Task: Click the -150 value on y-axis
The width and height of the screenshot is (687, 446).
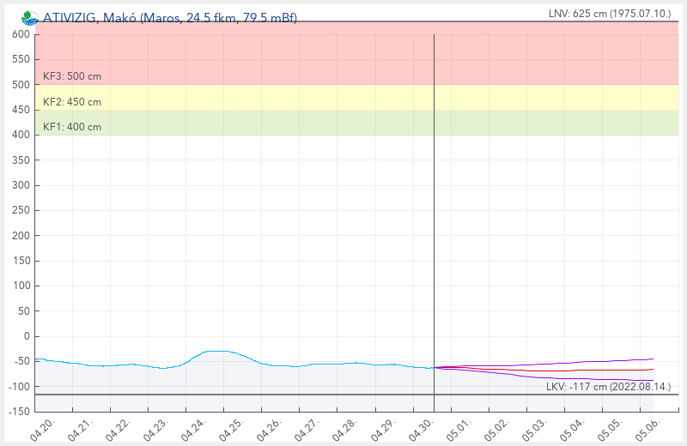Action: [x=17, y=412]
